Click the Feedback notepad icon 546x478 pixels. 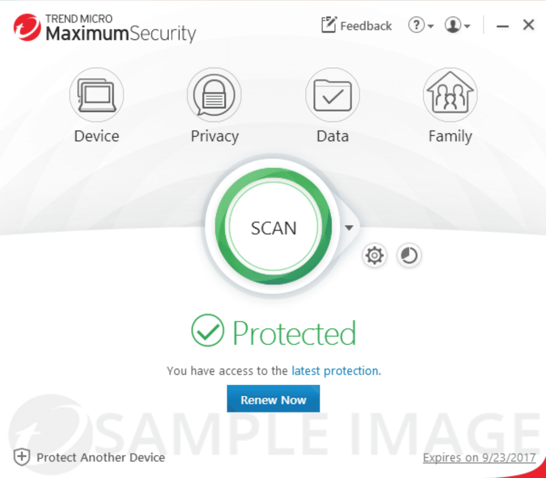[x=329, y=25]
